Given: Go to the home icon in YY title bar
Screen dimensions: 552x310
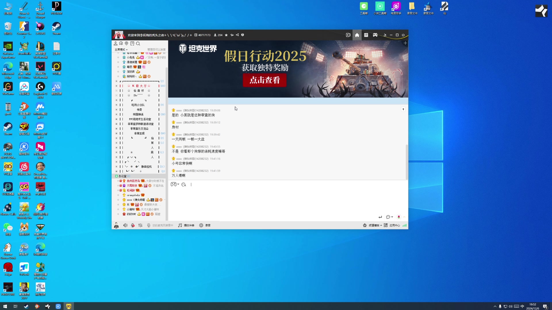Looking at the screenshot, I should tap(357, 35).
